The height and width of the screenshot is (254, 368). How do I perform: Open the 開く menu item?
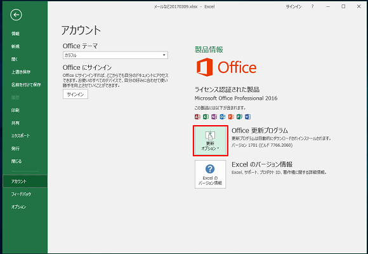[15, 59]
